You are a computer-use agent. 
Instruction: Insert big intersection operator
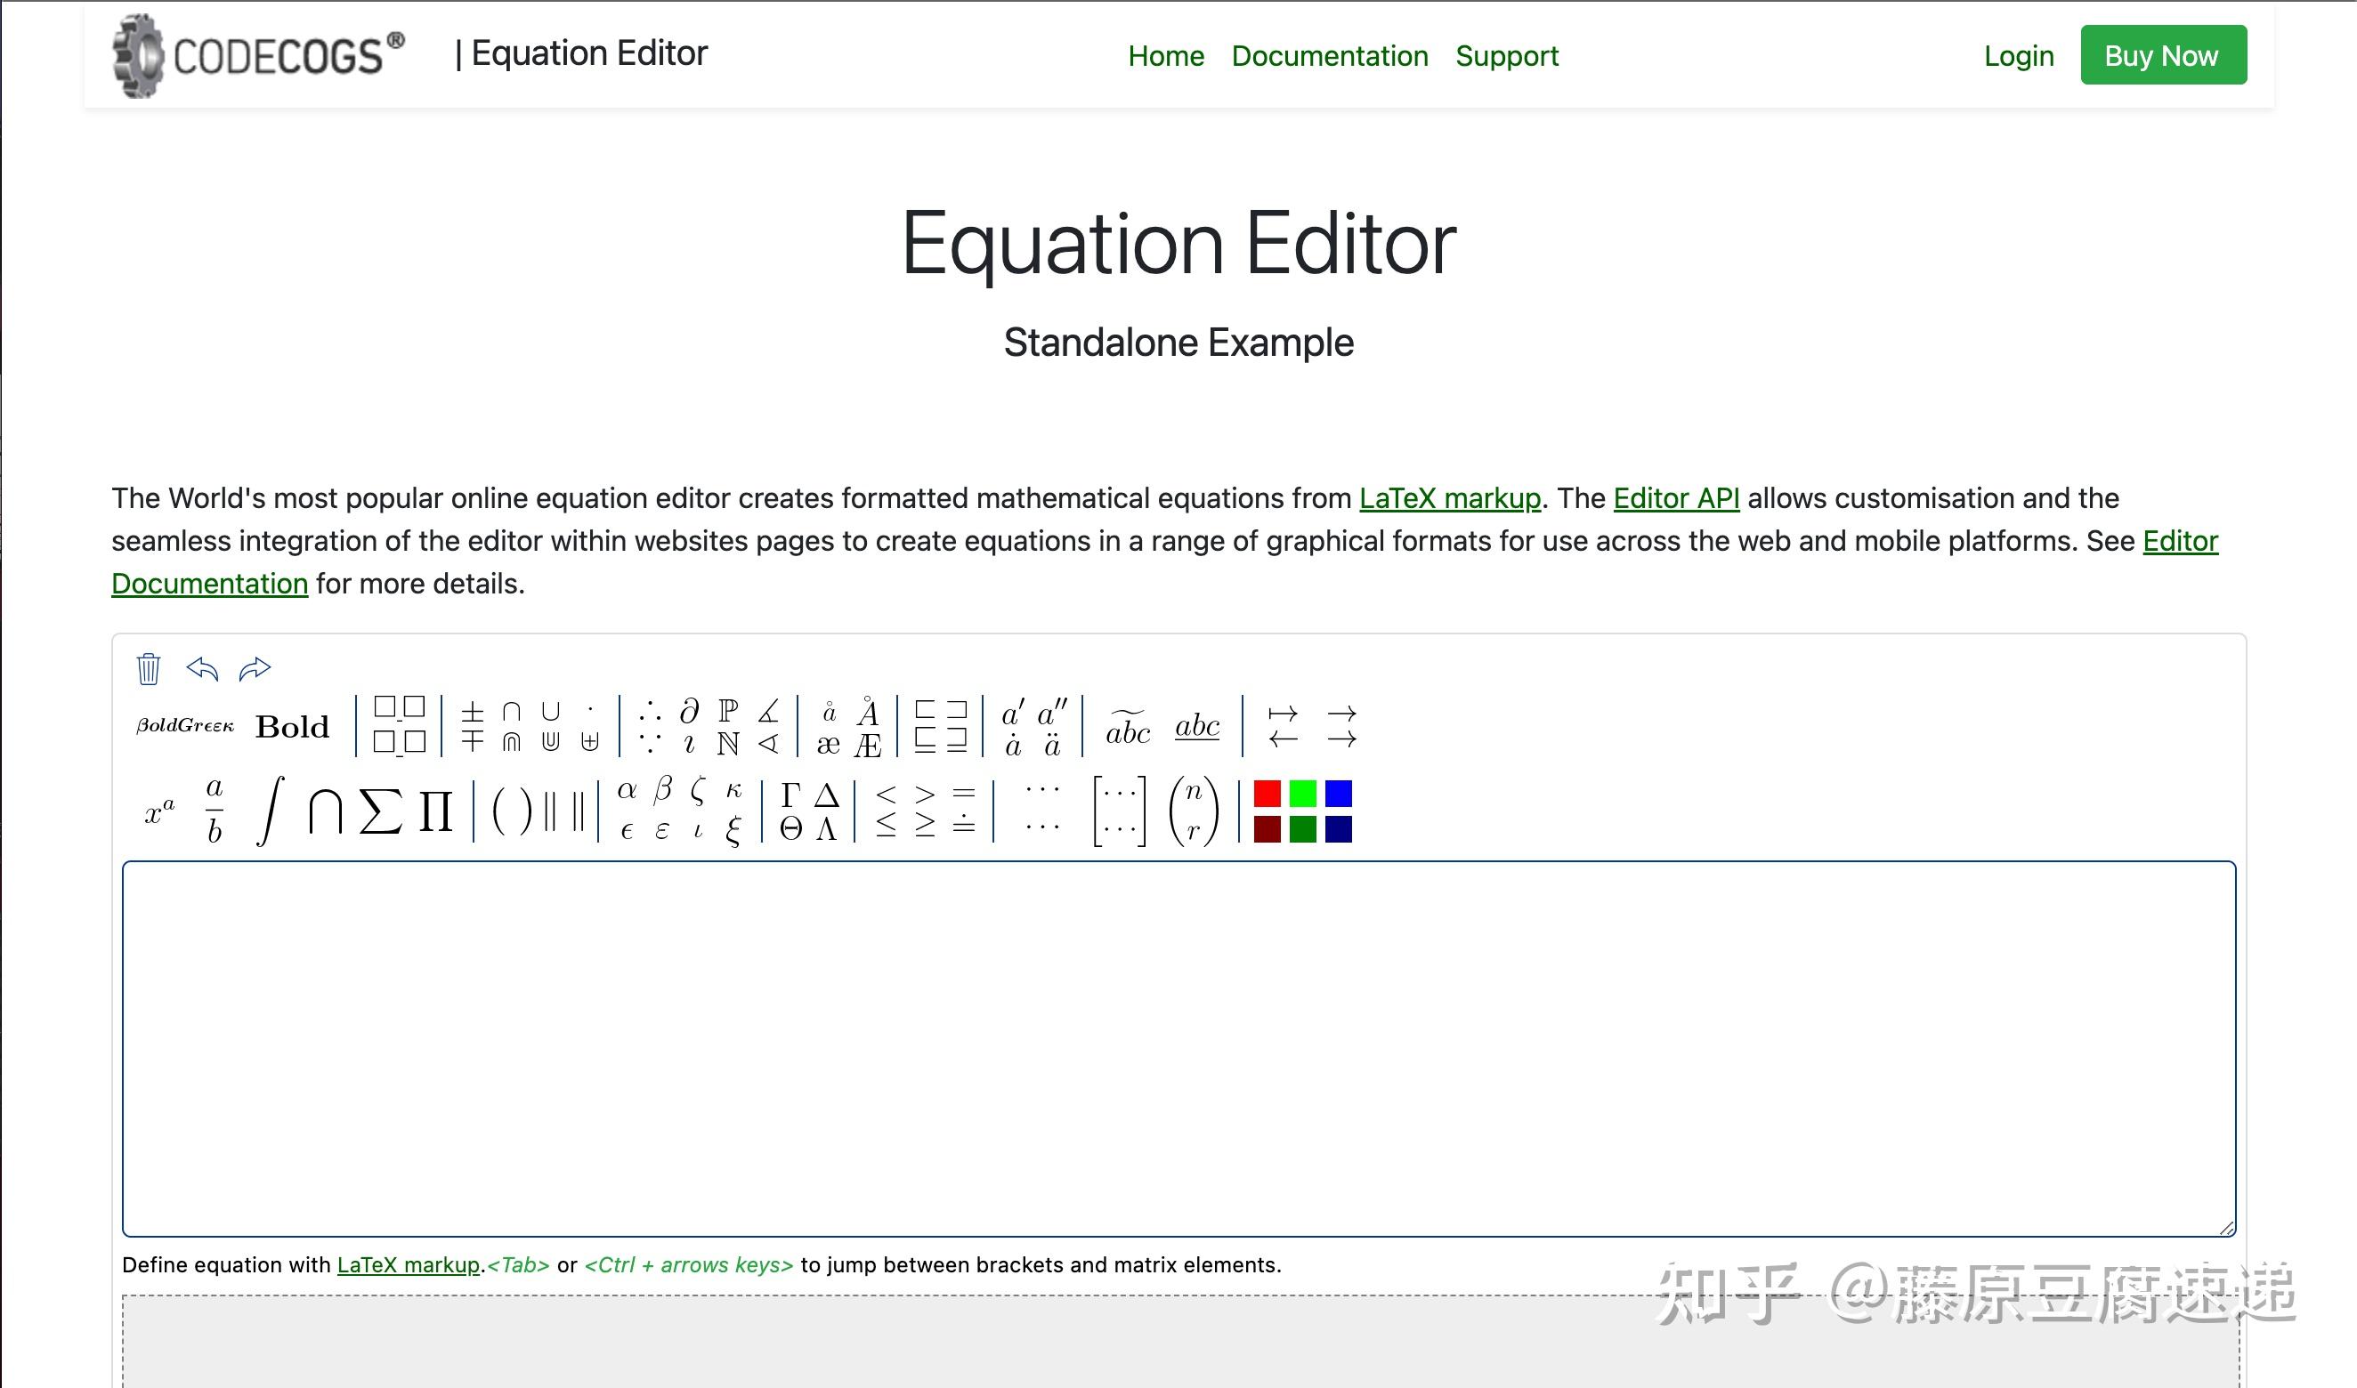(x=325, y=810)
